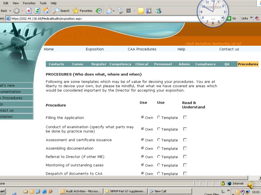Open the QA tab
The width and height of the screenshot is (261, 195).
tap(227, 64)
